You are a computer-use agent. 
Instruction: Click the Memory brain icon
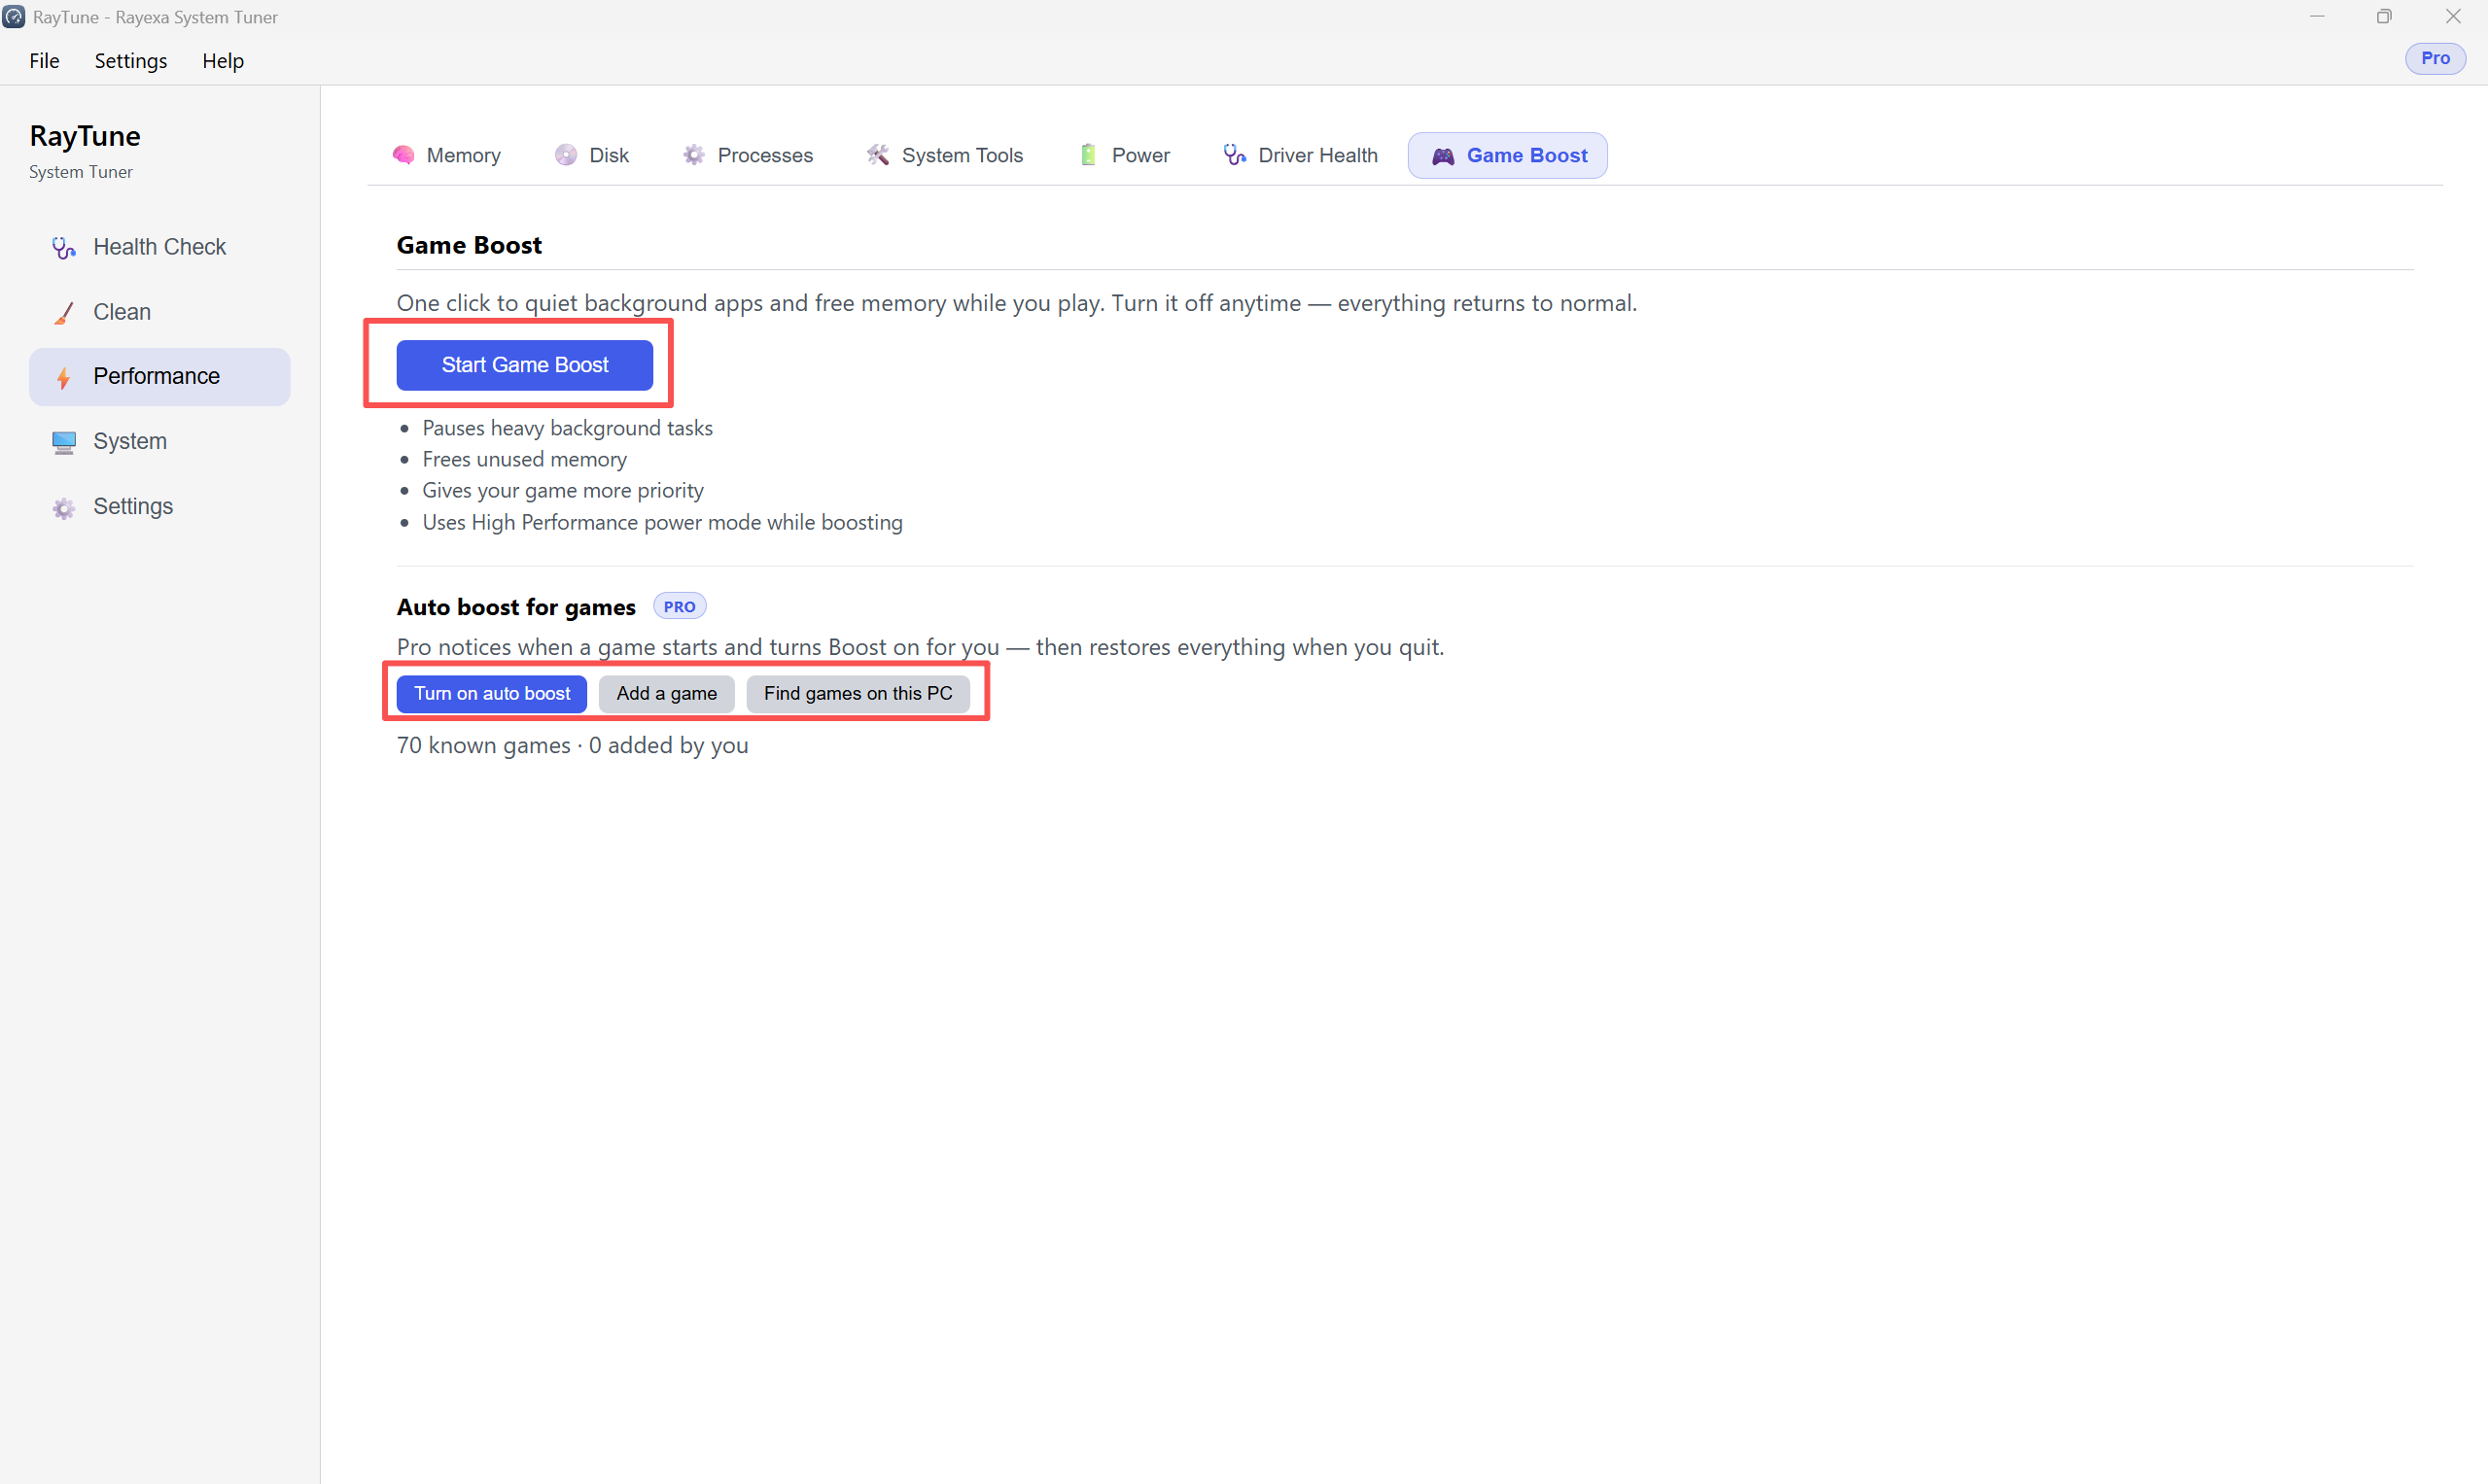point(403,155)
